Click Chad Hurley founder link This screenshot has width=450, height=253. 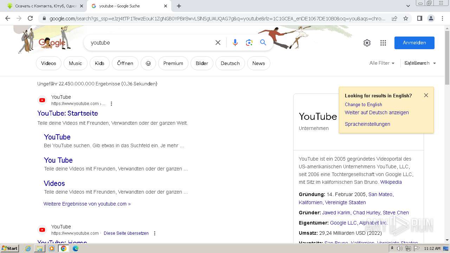coord(367,213)
